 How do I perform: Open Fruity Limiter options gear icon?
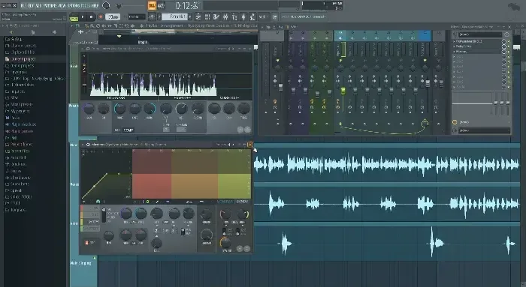tap(88, 49)
